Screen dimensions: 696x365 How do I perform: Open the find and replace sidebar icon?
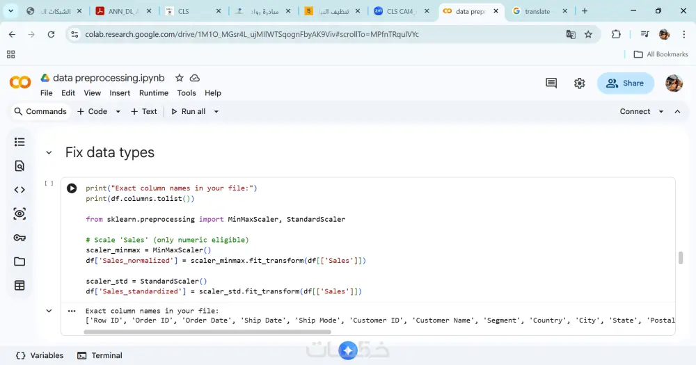(19, 166)
